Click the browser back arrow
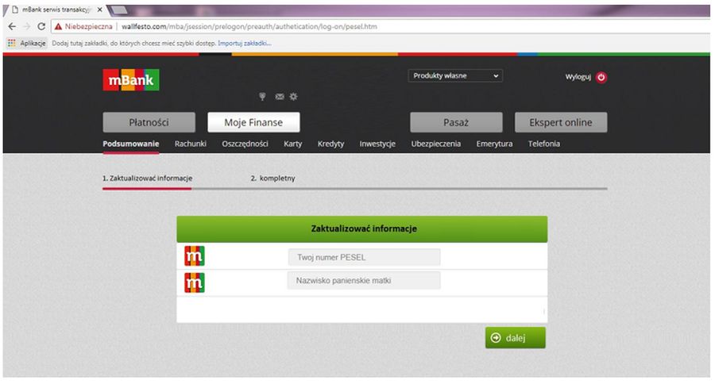Viewport: 715px width, 384px height. [12, 26]
